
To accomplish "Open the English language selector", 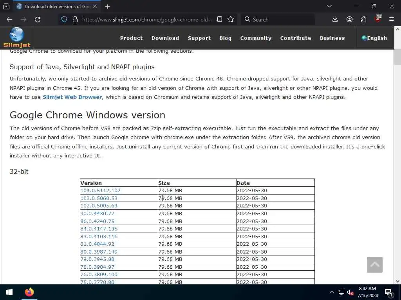I will [374, 38].
